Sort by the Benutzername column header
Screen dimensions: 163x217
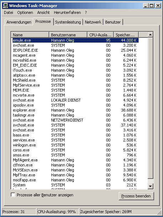[x=68, y=35]
